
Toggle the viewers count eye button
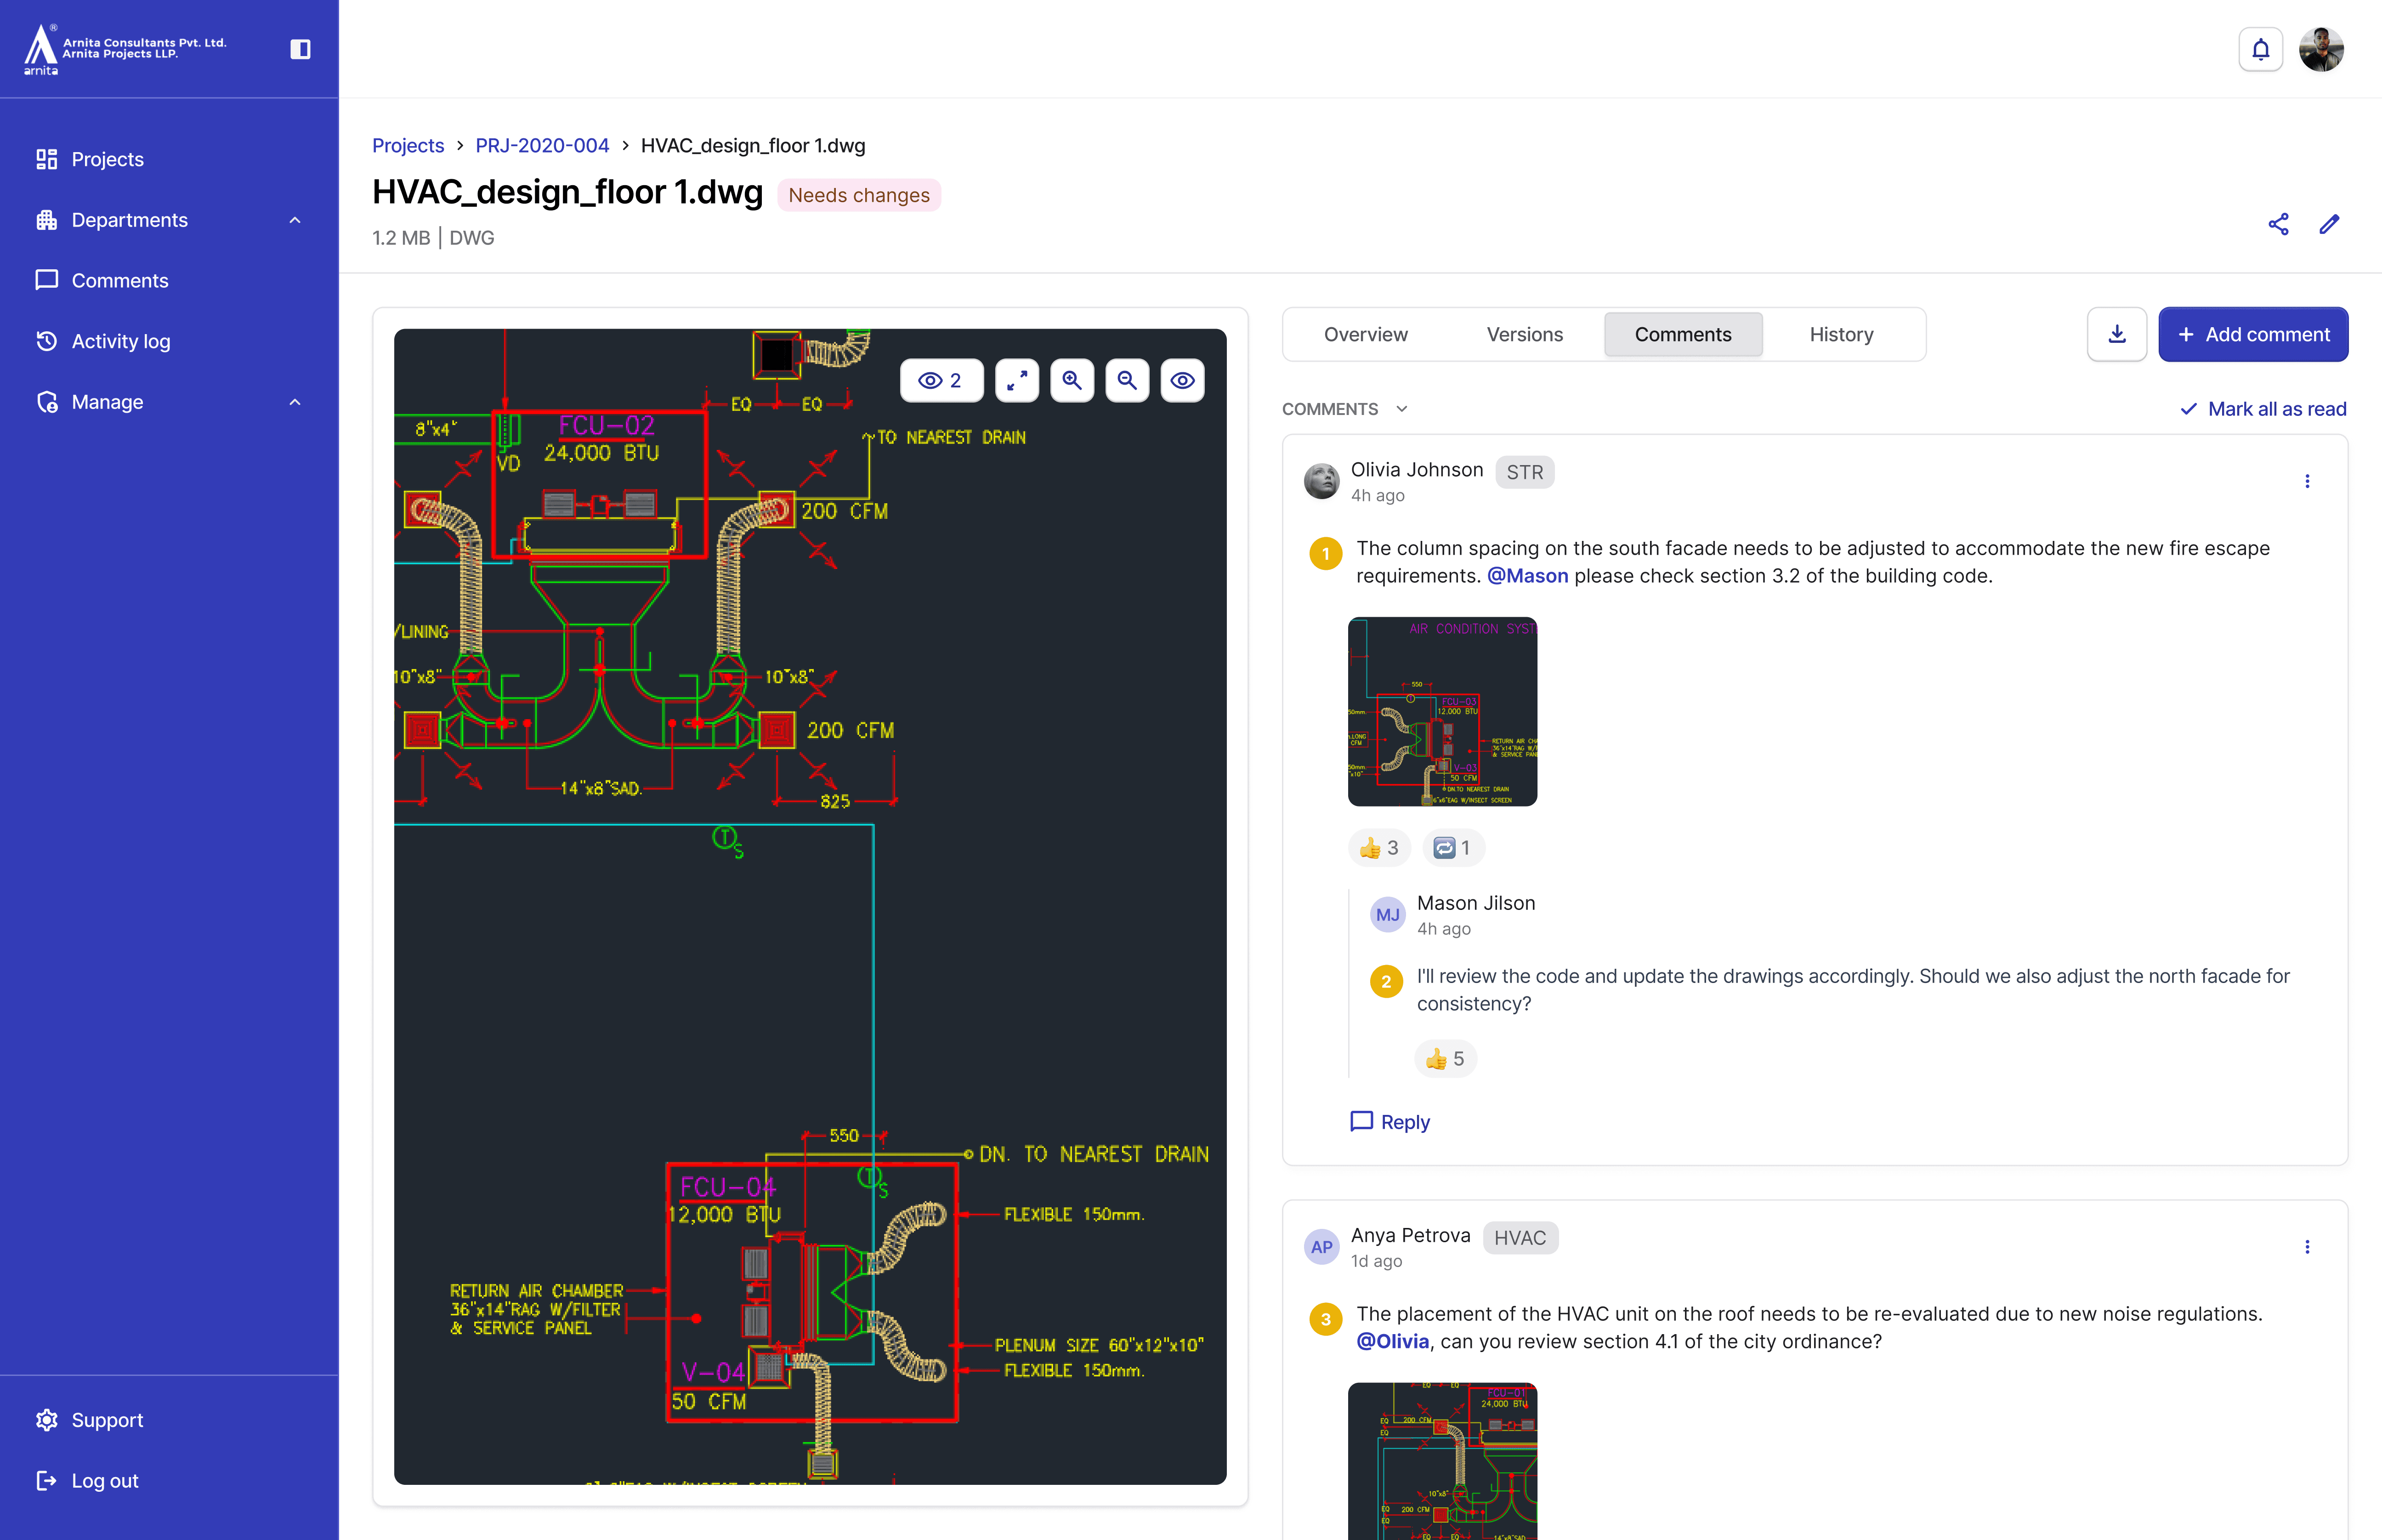point(941,380)
